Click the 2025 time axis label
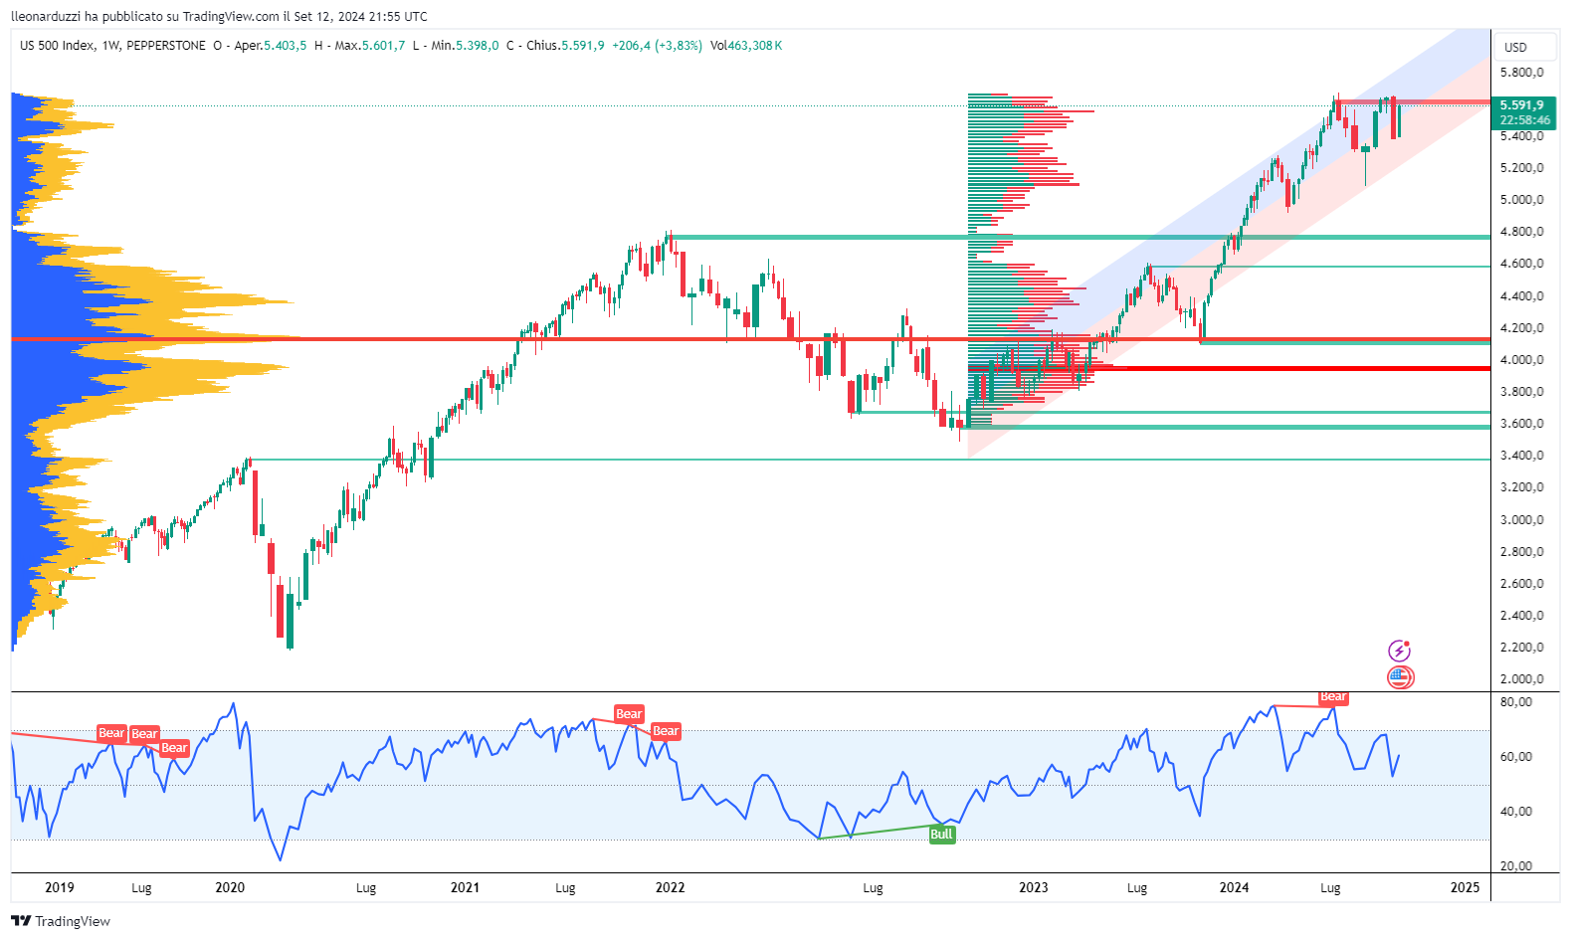Viewport: 1571px width, 939px height. 1466,887
